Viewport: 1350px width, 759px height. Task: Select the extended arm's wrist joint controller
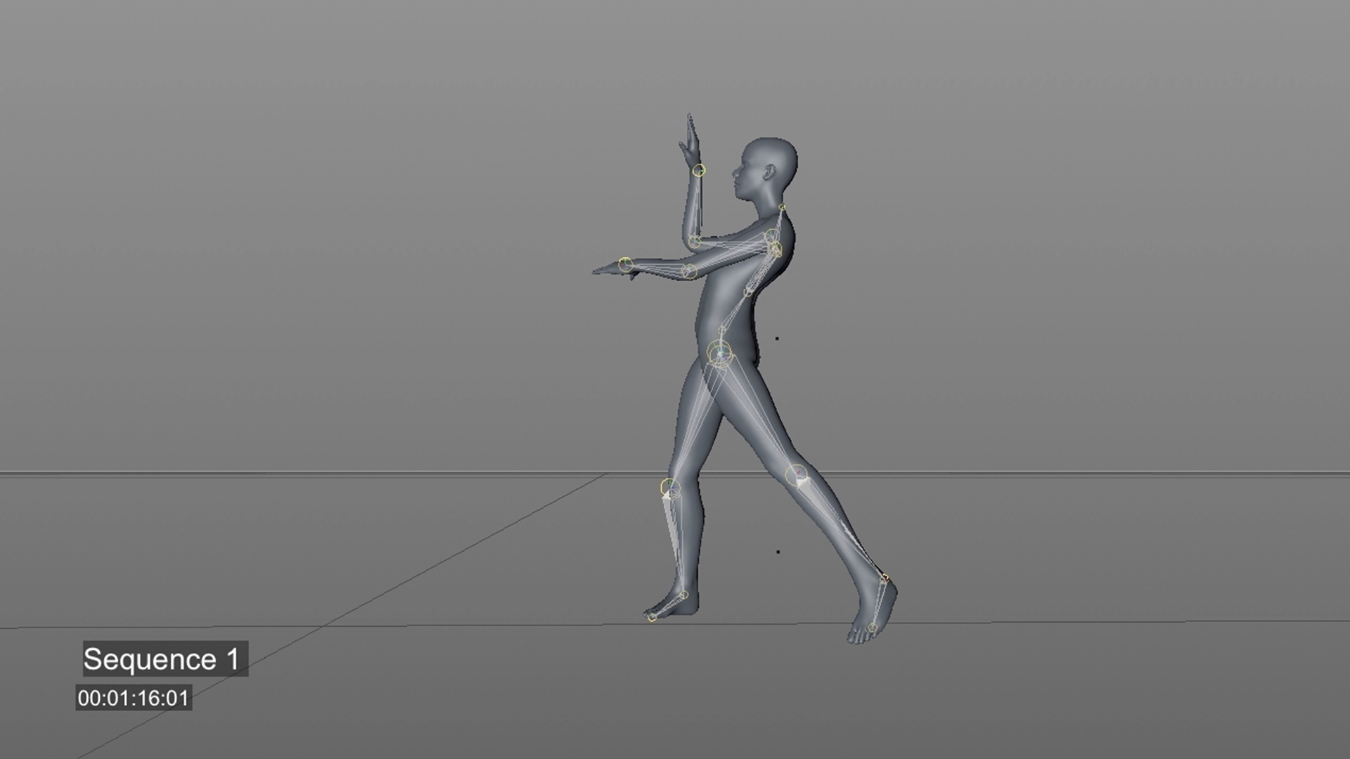click(625, 264)
